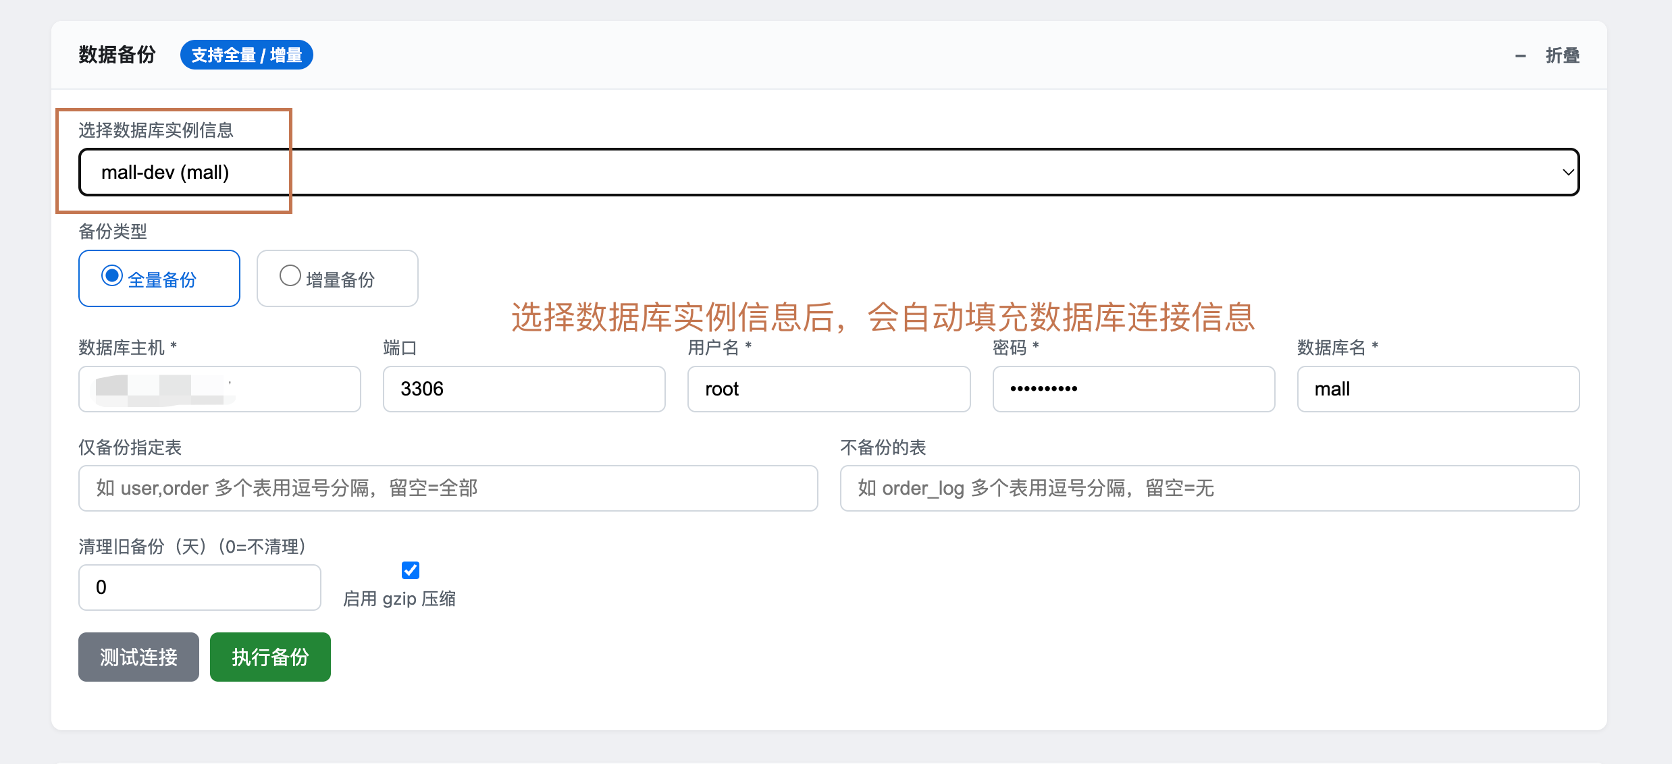This screenshot has width=1672, height=764.
Task: Focus the 仅备份指定表 text input
Action: 448,488
